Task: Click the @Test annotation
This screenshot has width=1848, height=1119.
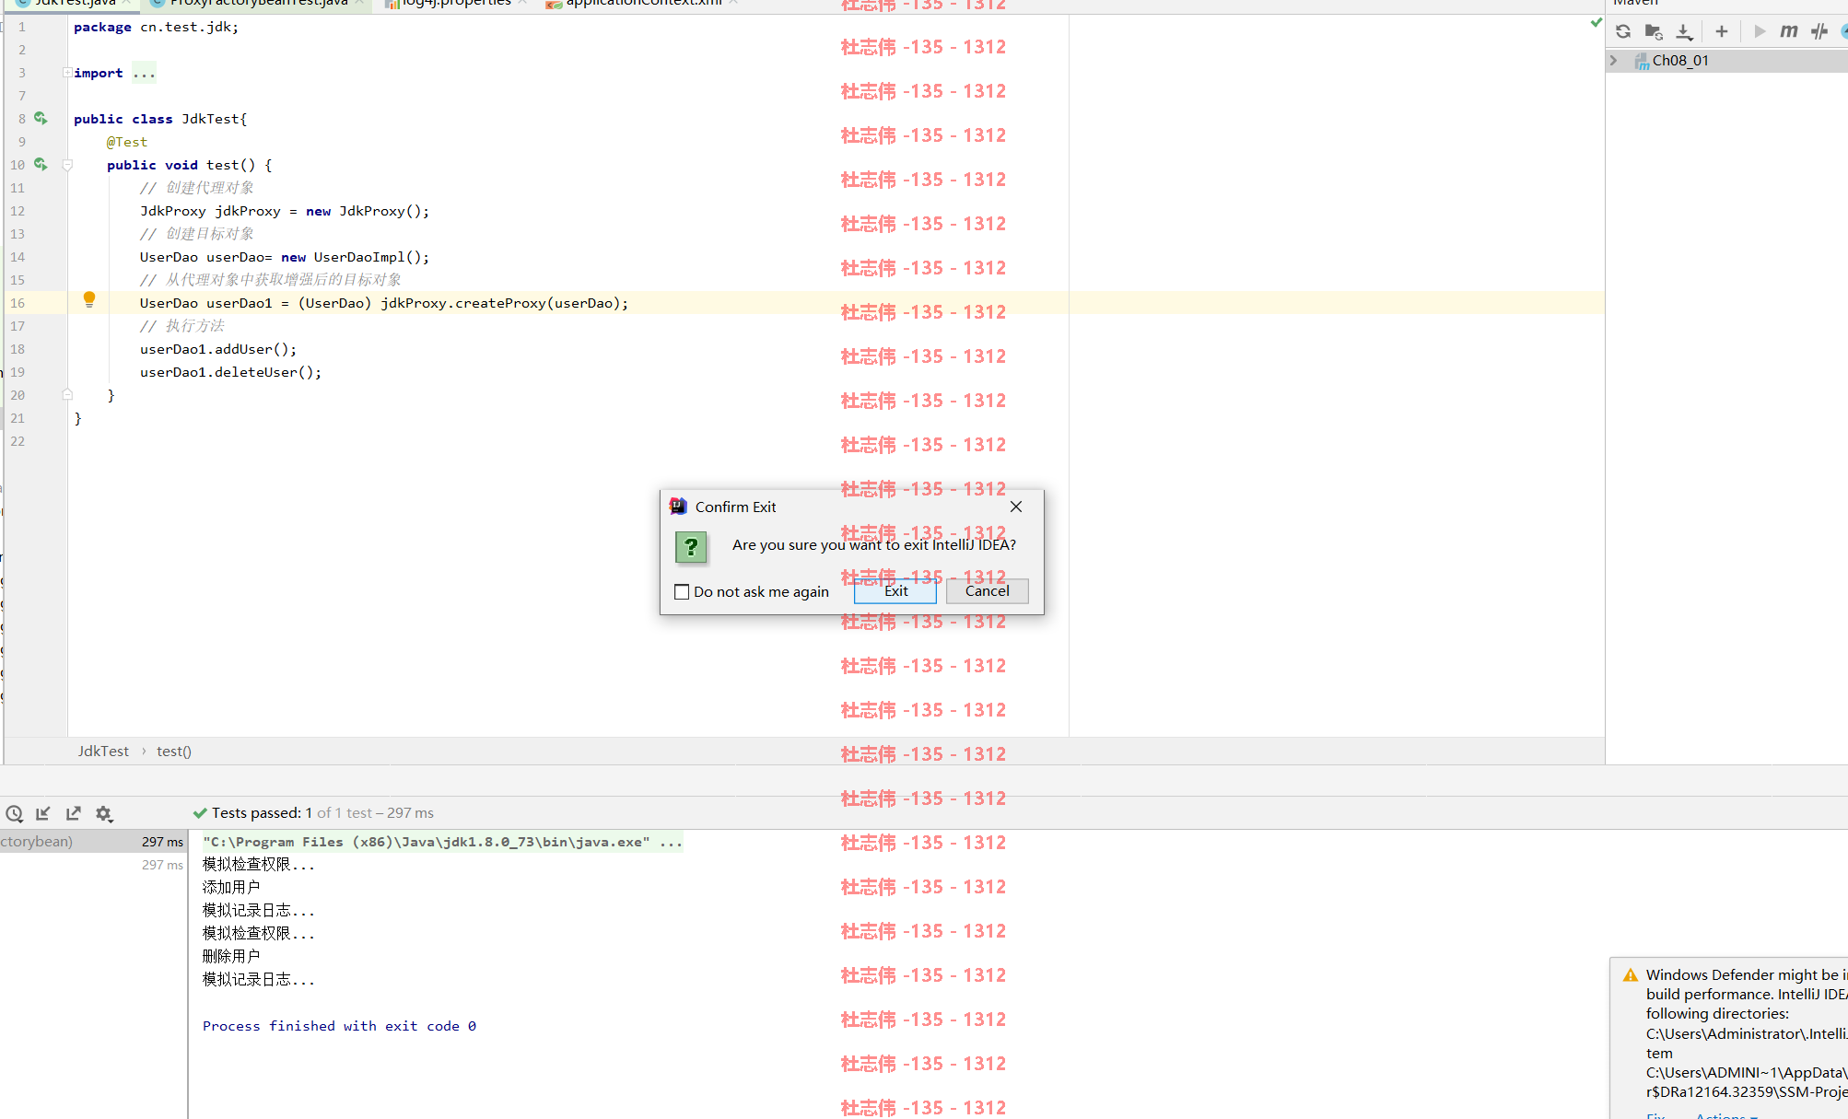Action: (126, 142)
